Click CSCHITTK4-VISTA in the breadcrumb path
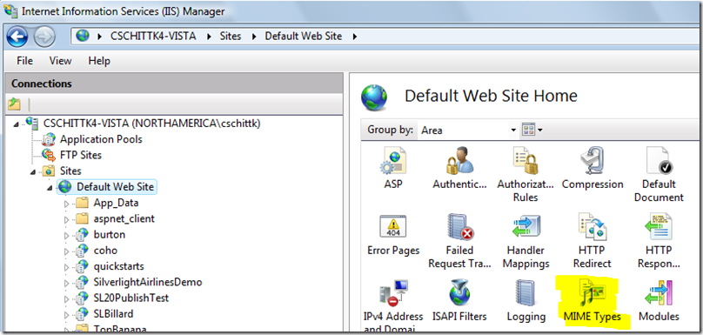 click(x=153, y=37)
